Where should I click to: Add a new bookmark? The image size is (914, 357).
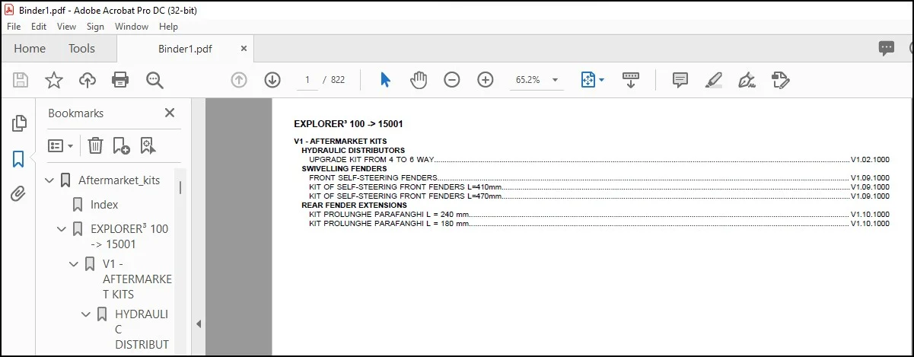point(121,145)
